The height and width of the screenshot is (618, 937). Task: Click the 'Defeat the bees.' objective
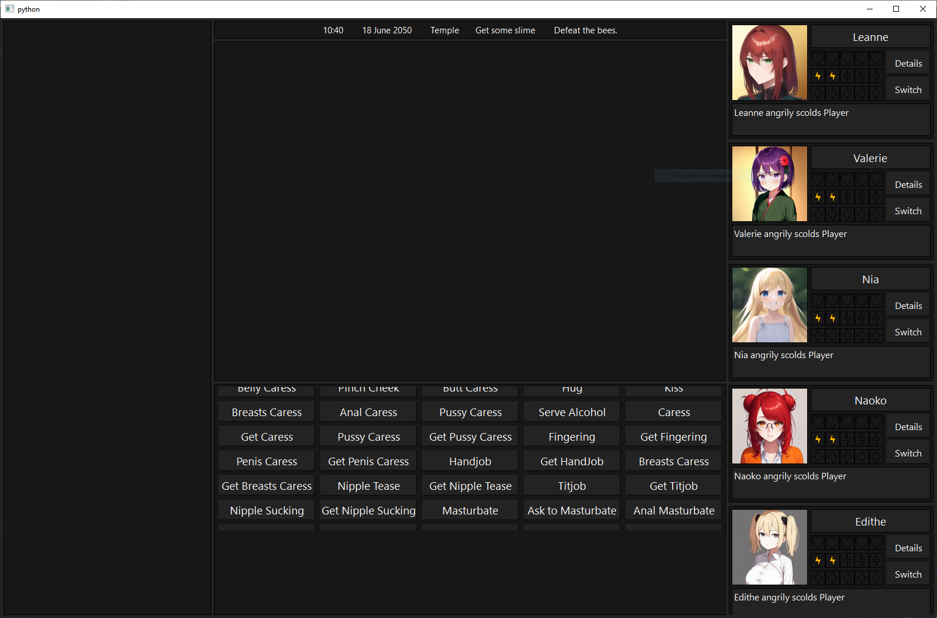click(585, 30)
